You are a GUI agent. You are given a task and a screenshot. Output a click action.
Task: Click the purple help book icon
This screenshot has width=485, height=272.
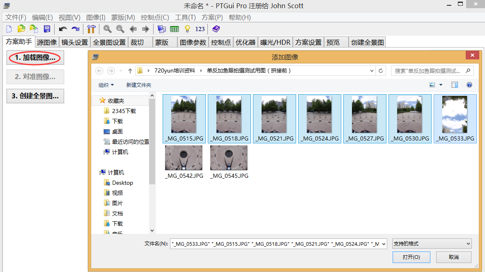tap(216, 29)
